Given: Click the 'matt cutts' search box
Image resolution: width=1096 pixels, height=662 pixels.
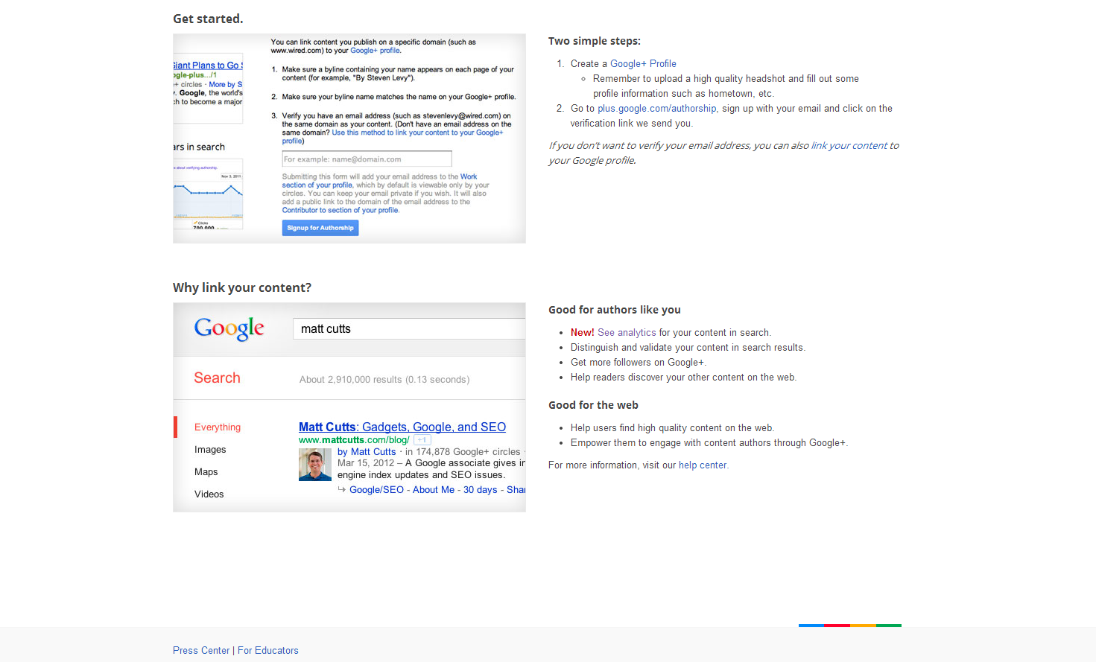Looking at the screenshot, I should [408, 329].
